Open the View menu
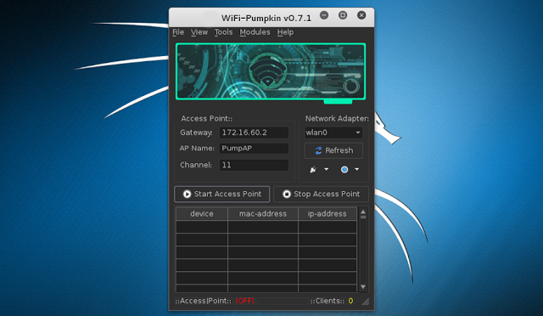Image resolution: width=543 pixels, height=316 pixels. [199, 32]
